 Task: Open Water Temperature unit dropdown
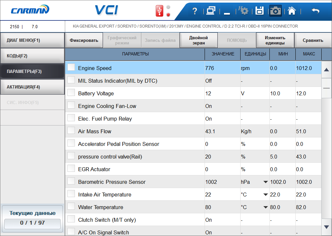(266, 207)
